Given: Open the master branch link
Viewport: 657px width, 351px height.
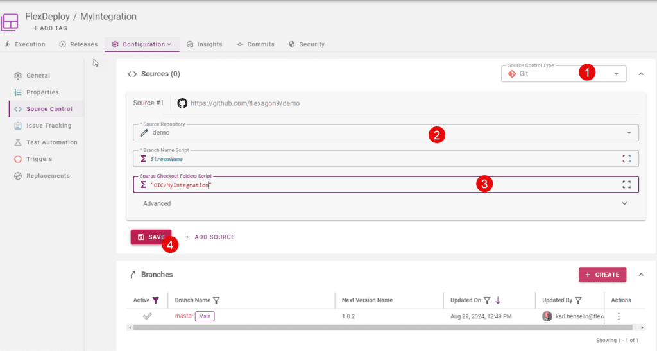Looking at the screenshot, I should (x=184, y=316).
